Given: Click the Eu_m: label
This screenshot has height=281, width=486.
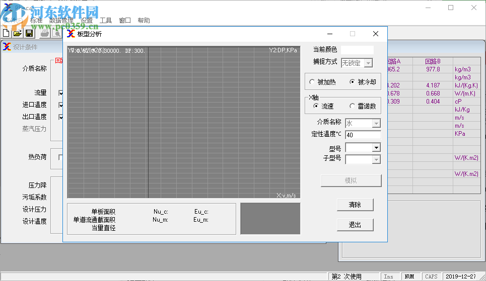Looking at the screenshot, I should [x=201, y=220].
